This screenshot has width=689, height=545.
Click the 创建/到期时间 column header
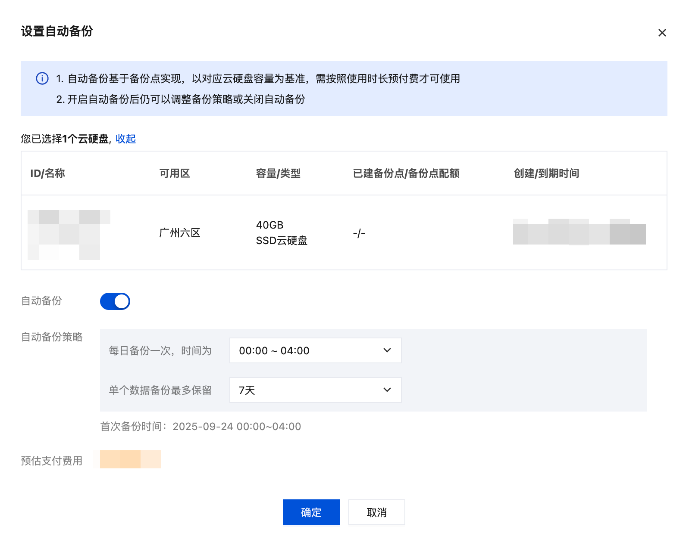(x=546, y=173)
